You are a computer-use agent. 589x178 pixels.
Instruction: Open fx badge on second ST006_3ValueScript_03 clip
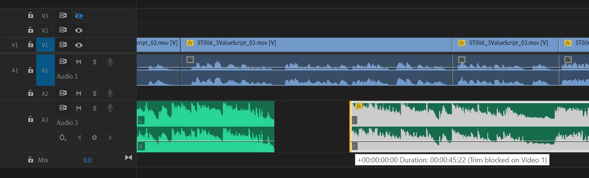click(x=462, y=43)
